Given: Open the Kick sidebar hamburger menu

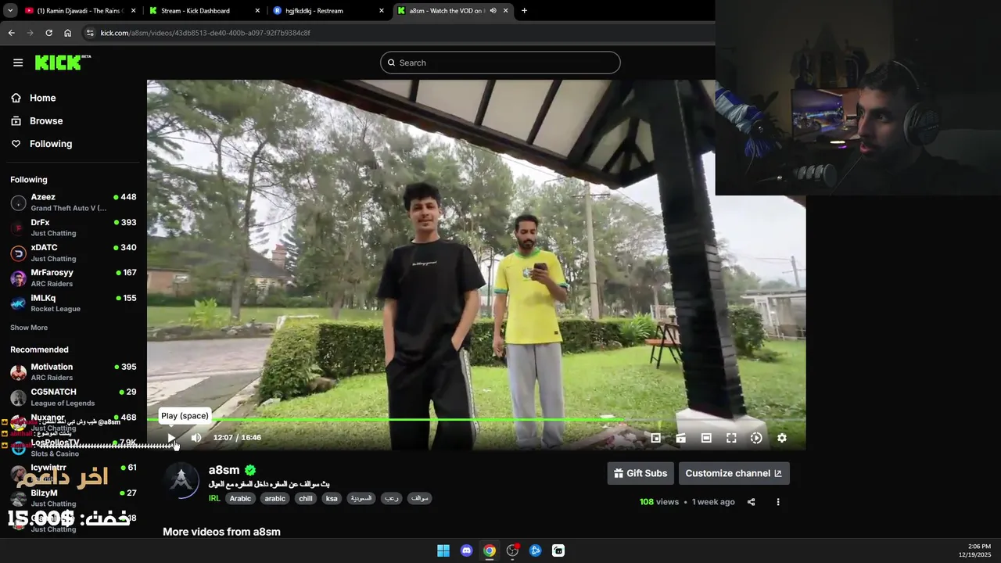Looking at the screenshot, I should [18, 63].
